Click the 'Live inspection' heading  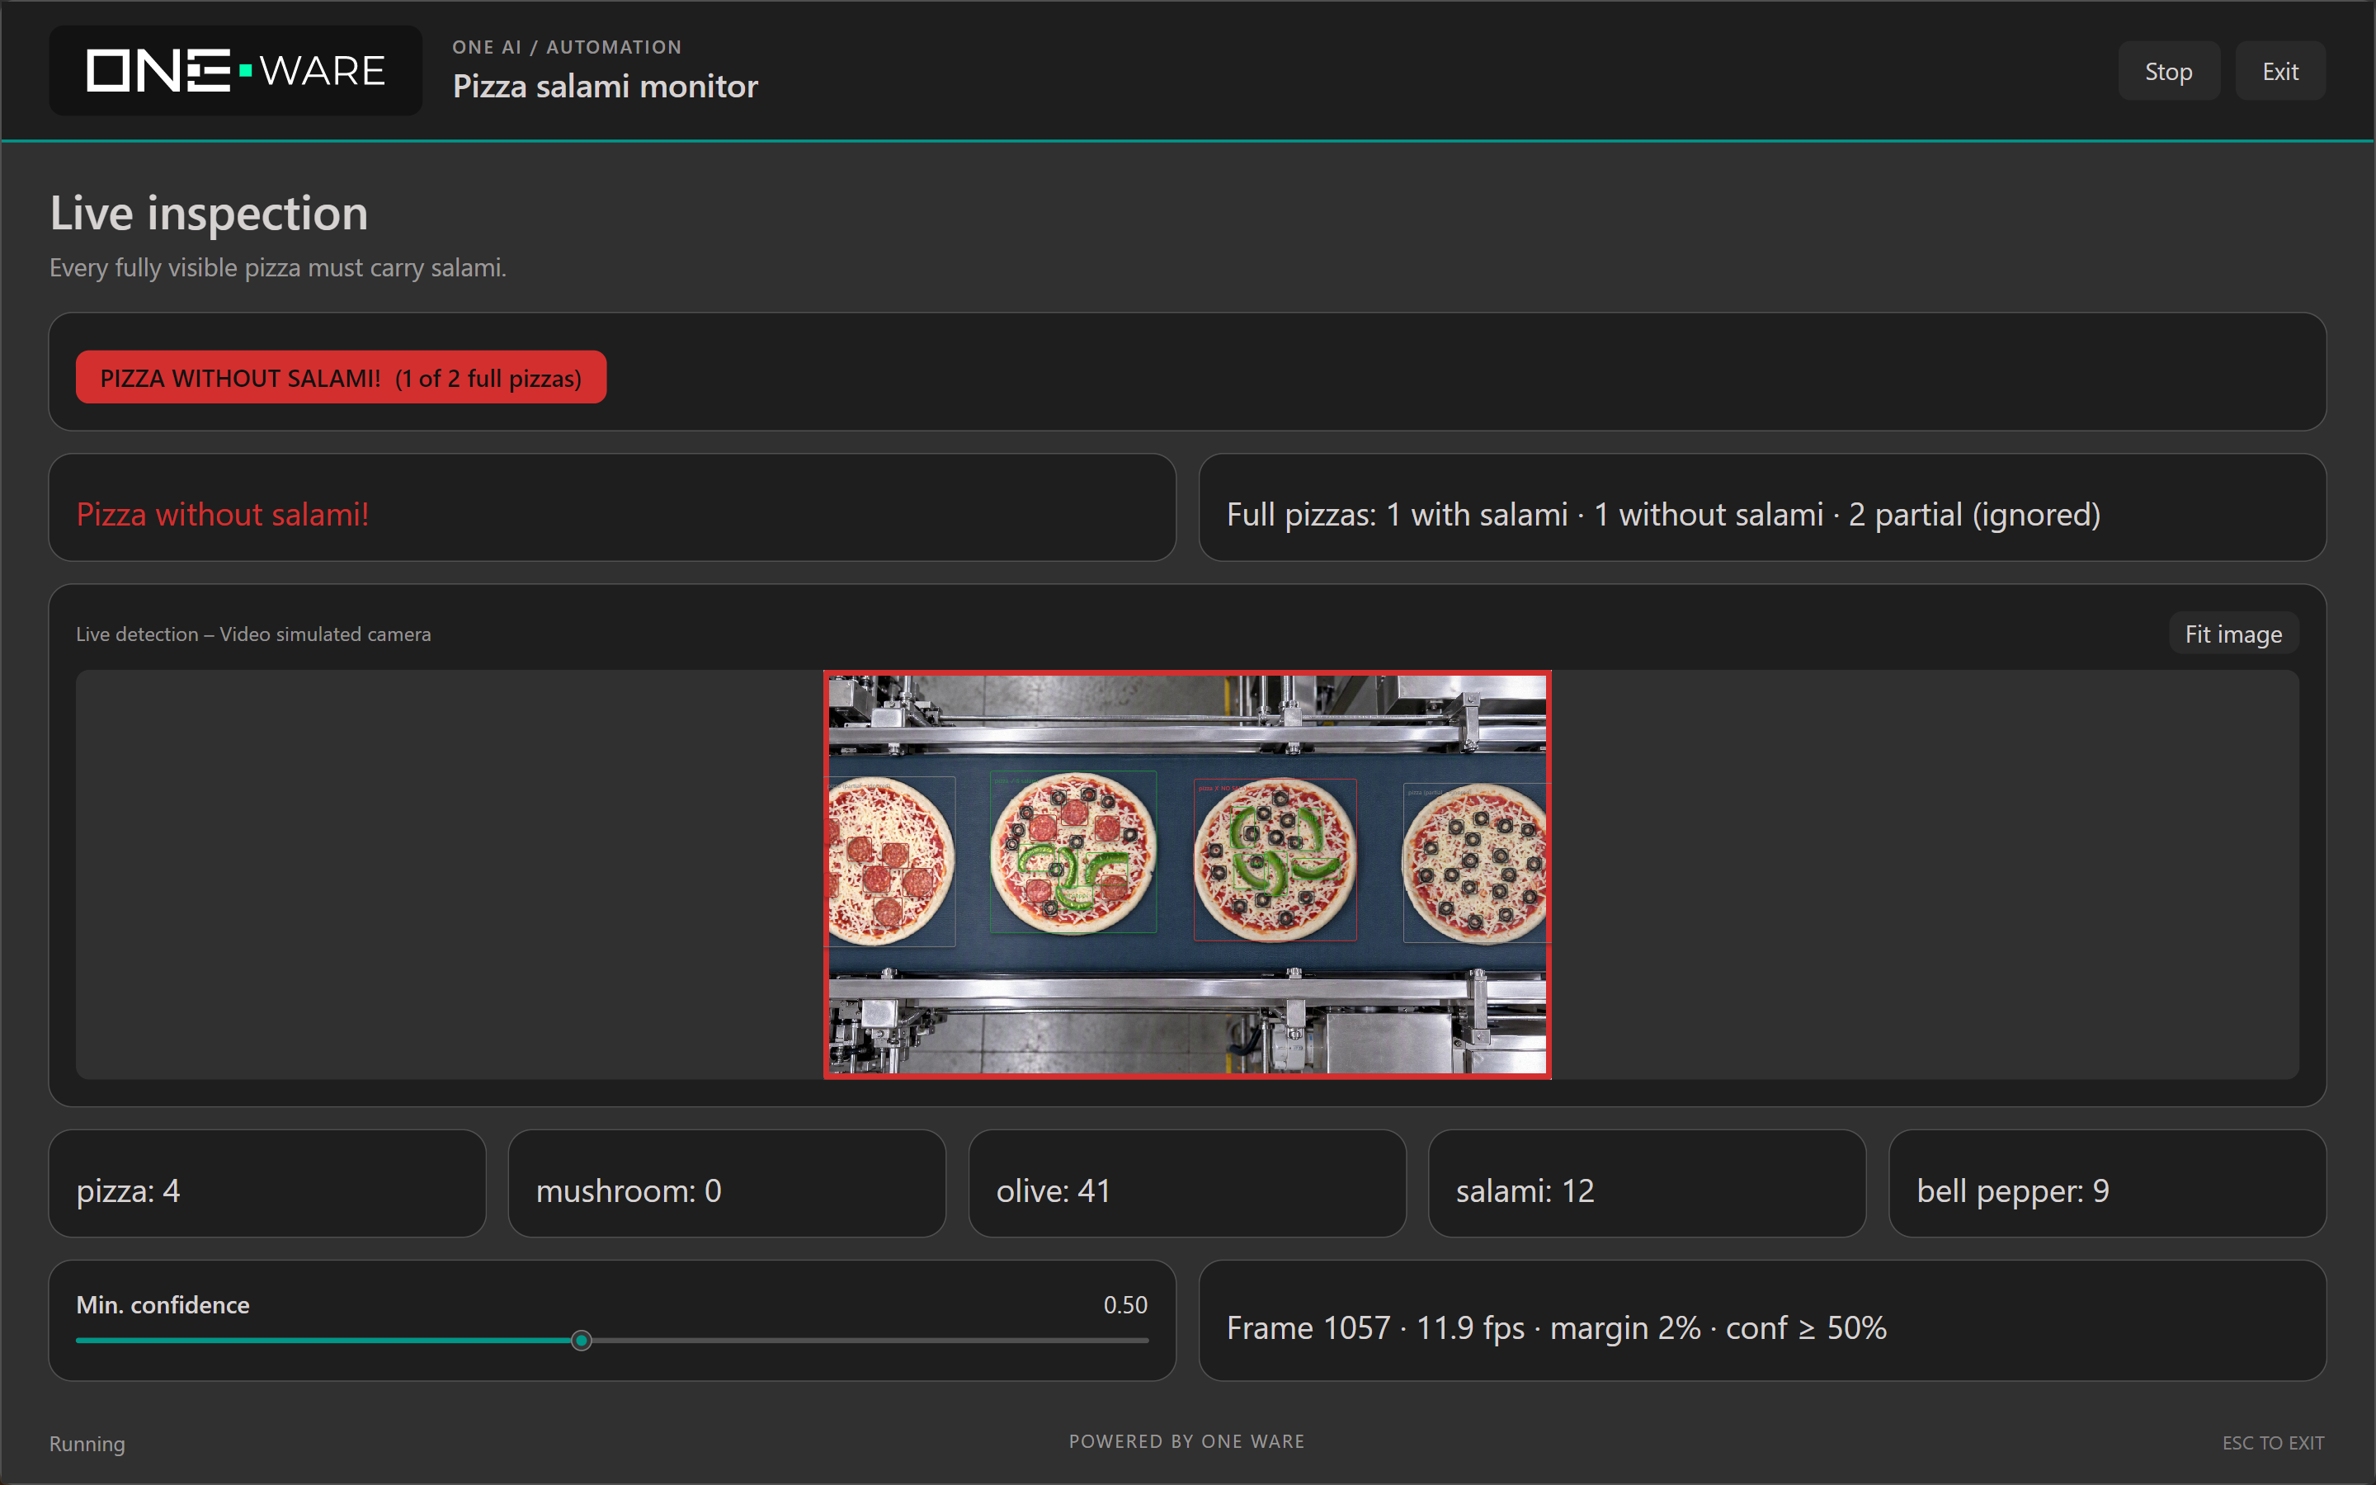[209, 213]
